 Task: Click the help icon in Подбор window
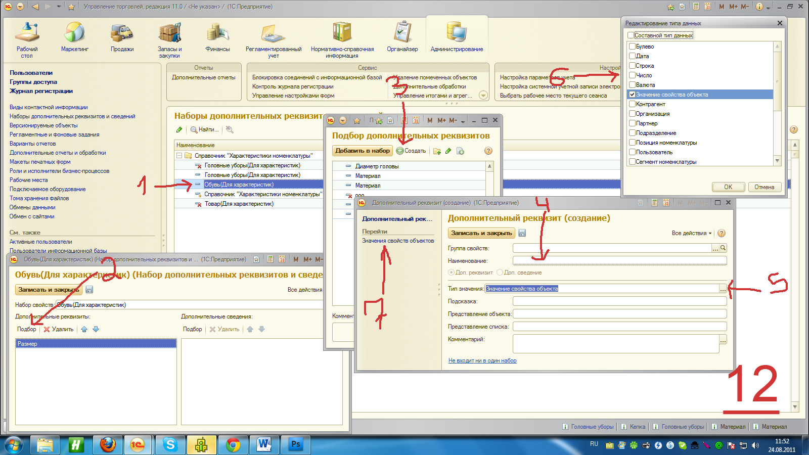point(488,151)
